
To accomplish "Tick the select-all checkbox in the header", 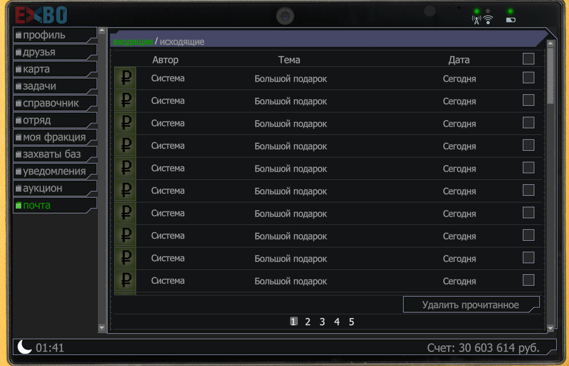I will tap(528, 59).
